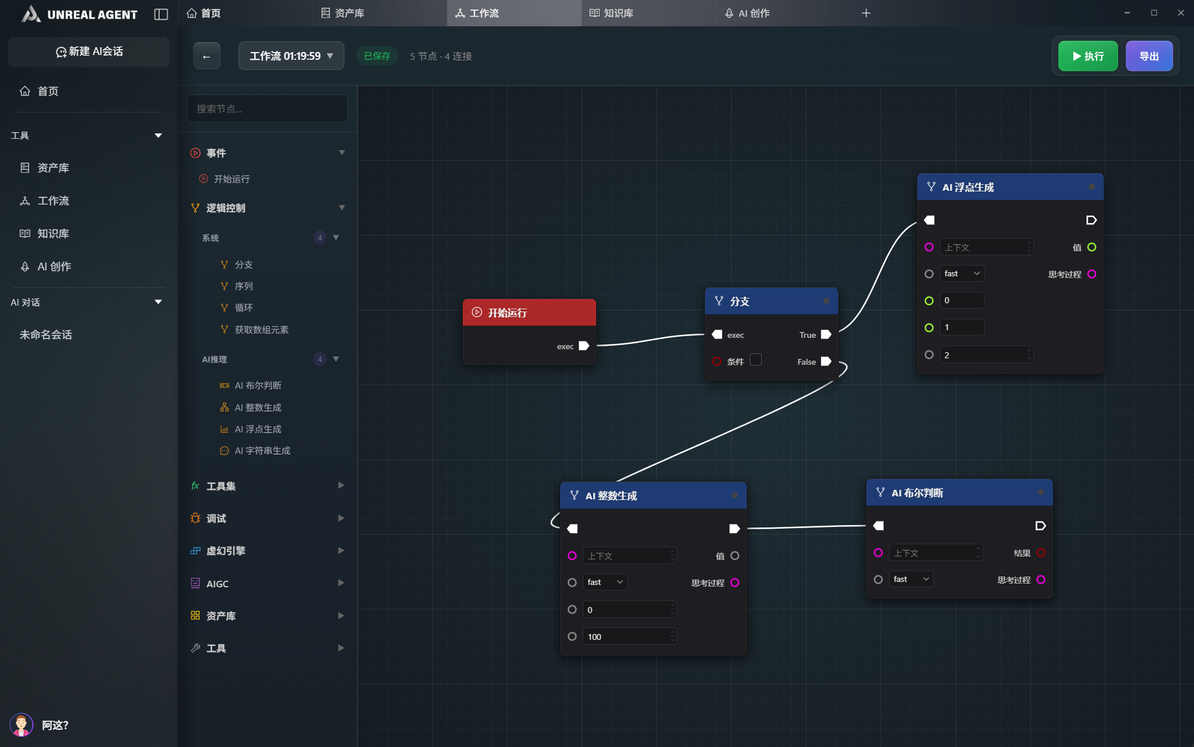Open the 工作流 01:19:59 dropdown
Screen dimensions: 1194x747
click(291, 56)
